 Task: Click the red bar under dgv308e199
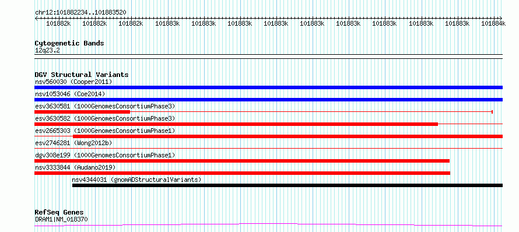pyautogui.click(x=242, y=161)
